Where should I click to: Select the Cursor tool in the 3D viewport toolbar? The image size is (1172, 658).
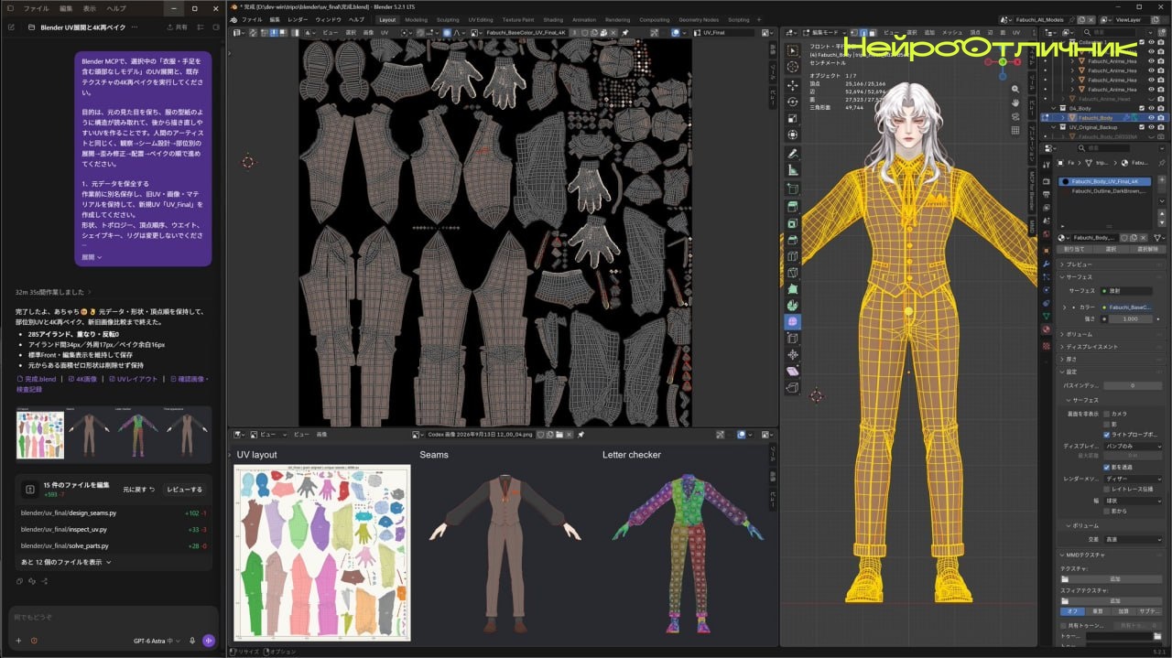[x=793, y=66]
